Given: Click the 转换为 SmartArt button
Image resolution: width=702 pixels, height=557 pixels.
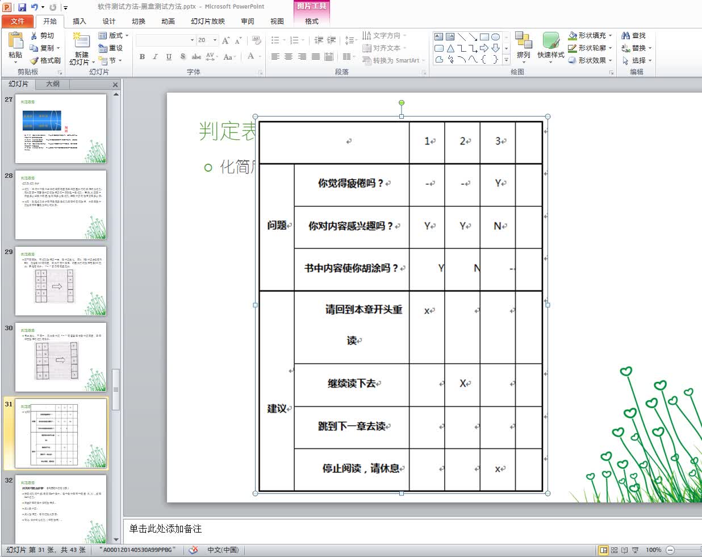Looking at the screenshot, I should (393, 61).
